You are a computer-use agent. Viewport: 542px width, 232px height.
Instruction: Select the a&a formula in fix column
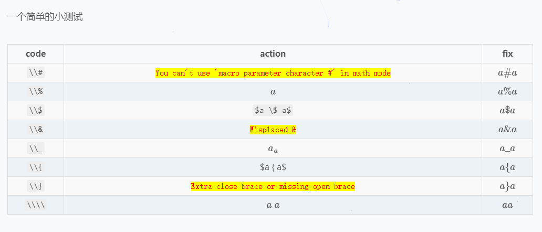click(x=507, y=130)
